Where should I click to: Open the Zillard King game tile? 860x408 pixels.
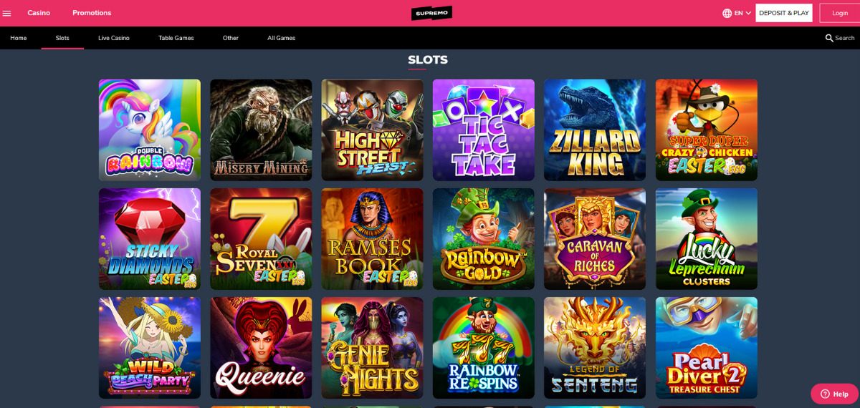click(x=595, y=130)
